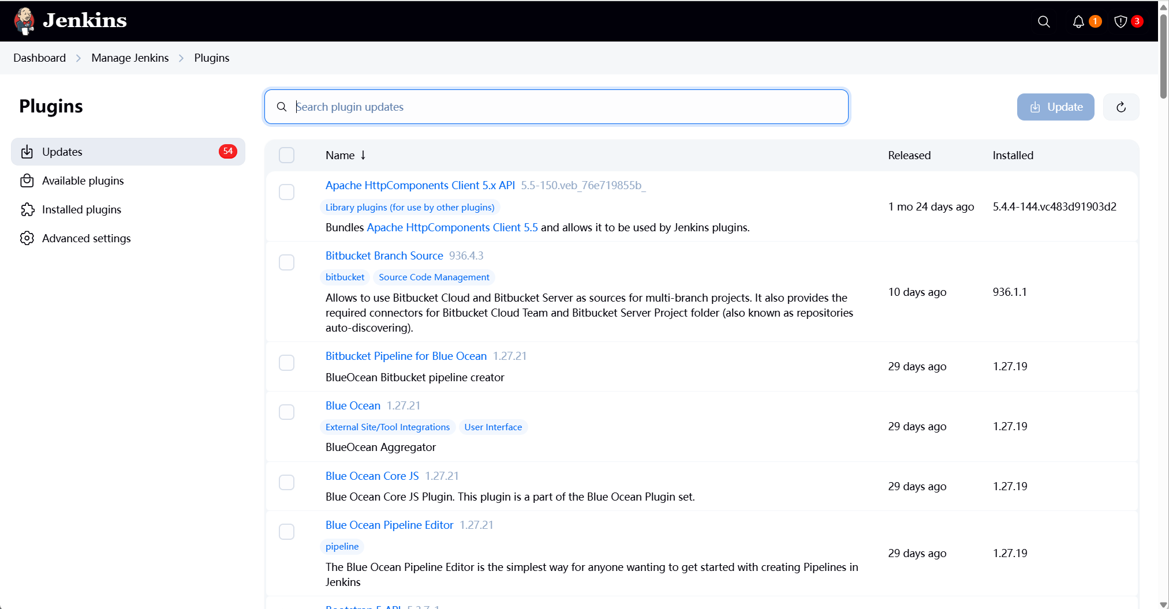This screenshot has height=609, width=1169.
Task: Open notifications bell icon
Action: point(1078,21)
